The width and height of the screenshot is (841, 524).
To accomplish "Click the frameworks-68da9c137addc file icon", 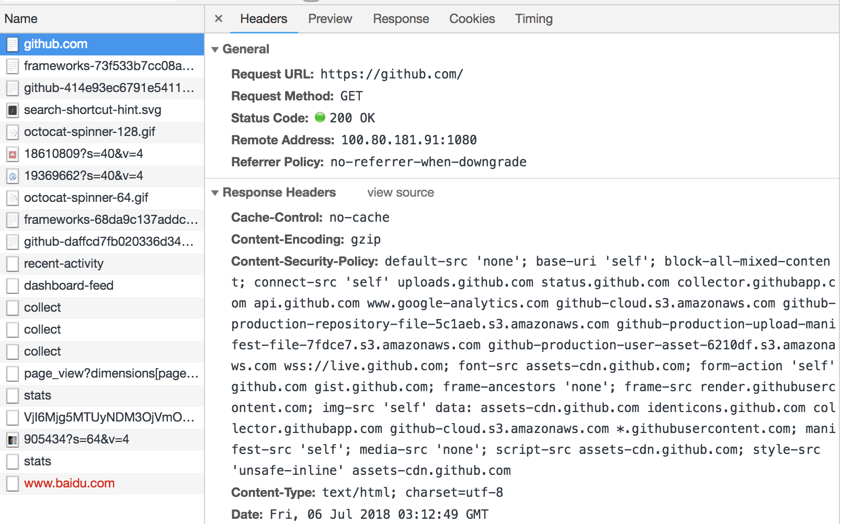I will (x=13, y=220).
